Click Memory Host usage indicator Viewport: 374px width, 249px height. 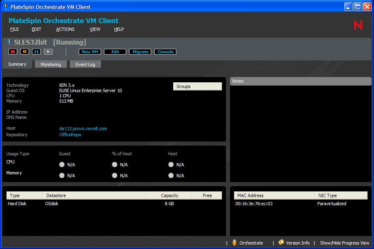(171, 176)
